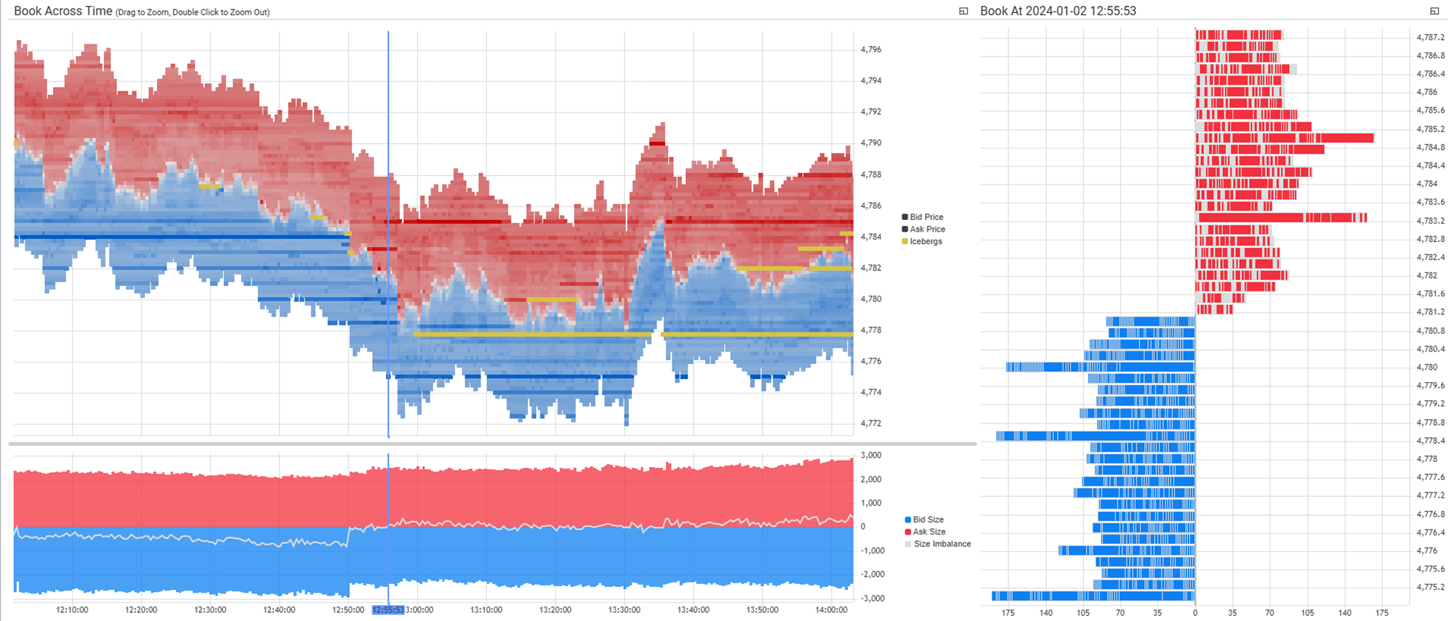Select the horizontal splitter between the two charts
The image size is (1454, 621).
[x=491, y=443]
